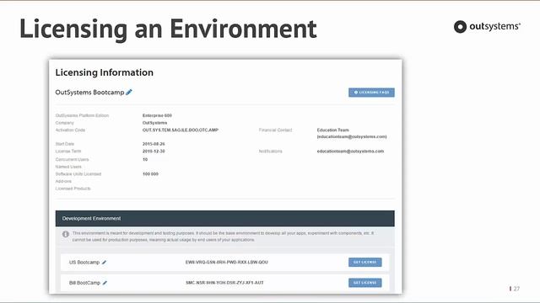Open the Licensing FAQs button
Screen dimensions: 540x303
coord(371,93)
